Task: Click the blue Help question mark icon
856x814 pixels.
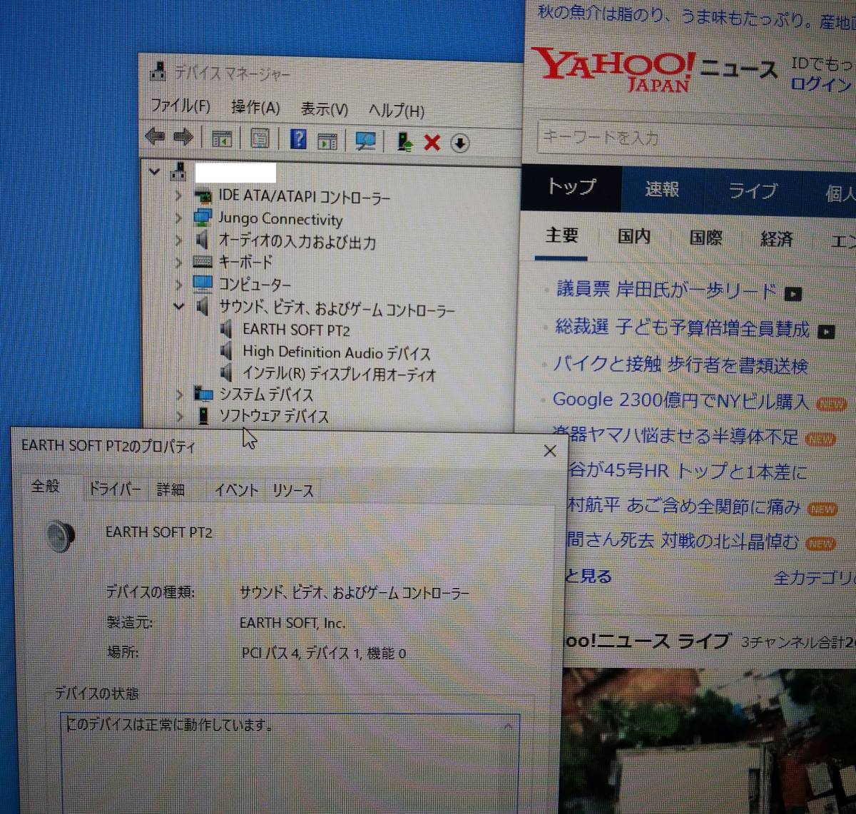Action: click(x=299, y=139)
